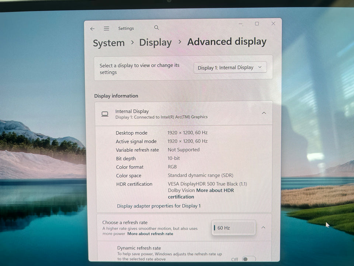Close the Settings window
Screen dimensions: 354x266
(273, 24)
